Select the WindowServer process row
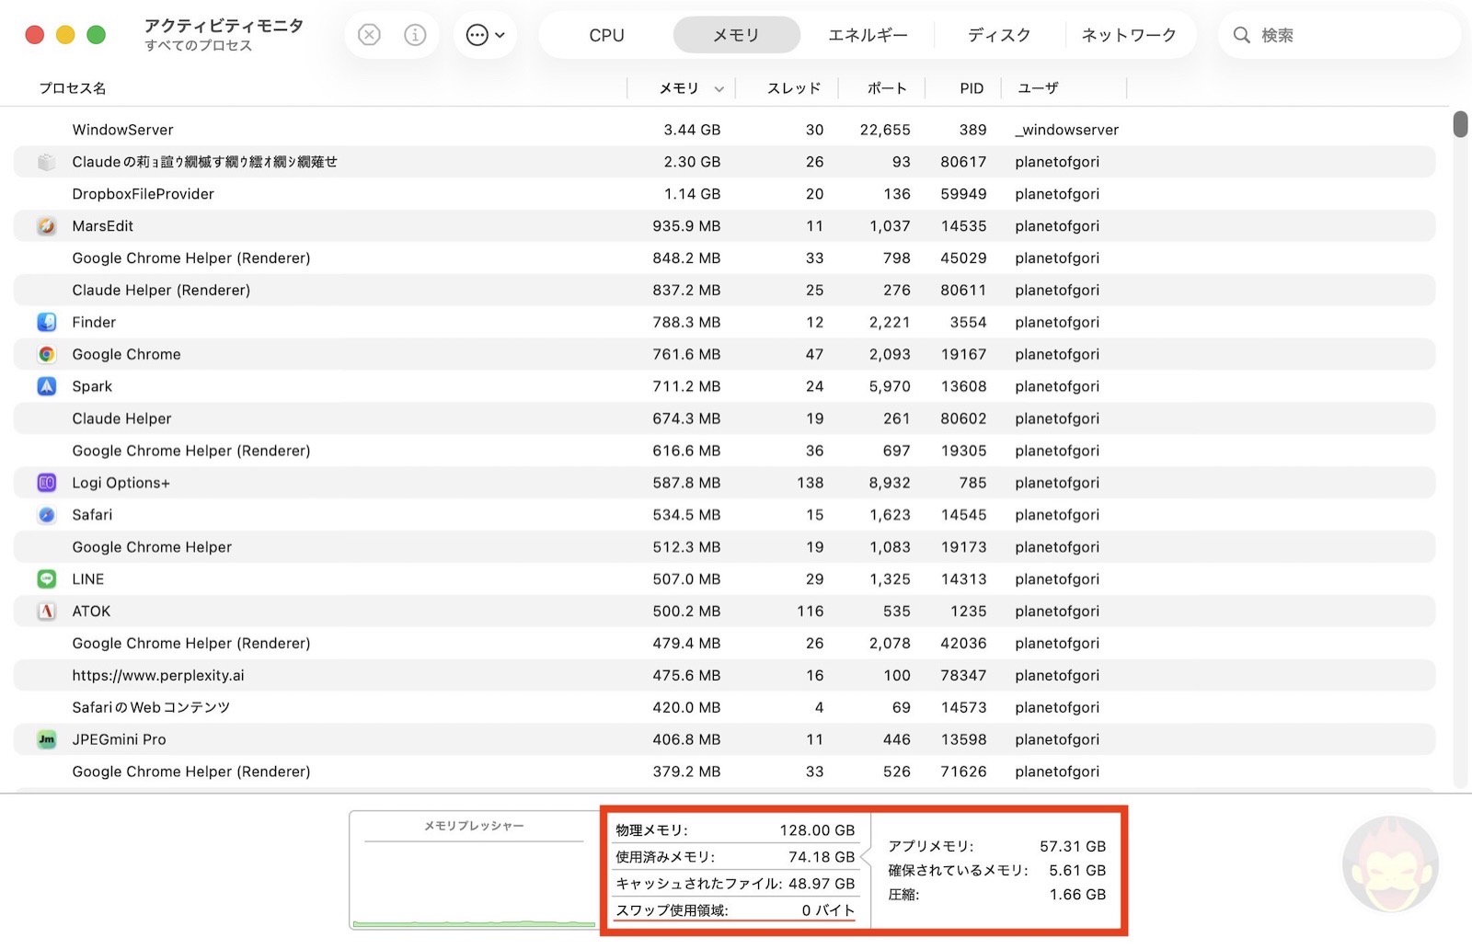This screenshot has width=1472, height=949. (368, 130)
